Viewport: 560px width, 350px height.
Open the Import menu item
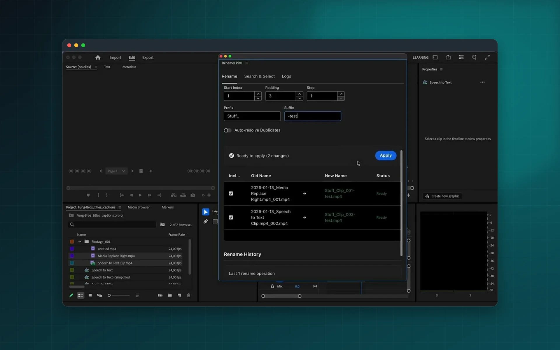point(115,57)
